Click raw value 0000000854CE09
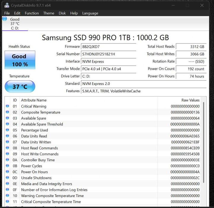 pos(185,148)
